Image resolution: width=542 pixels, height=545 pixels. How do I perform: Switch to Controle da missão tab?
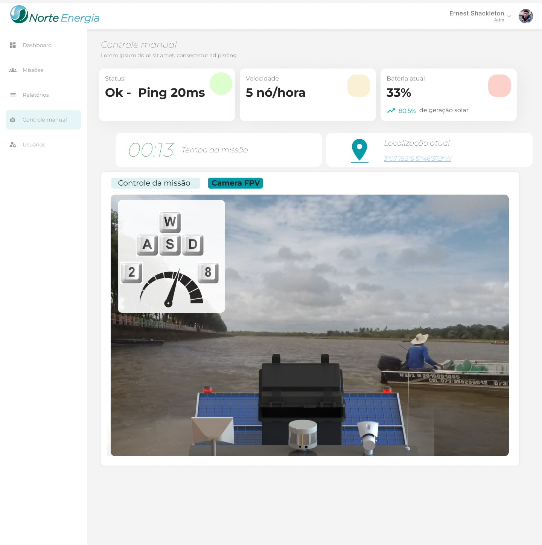tap(155, 183)
